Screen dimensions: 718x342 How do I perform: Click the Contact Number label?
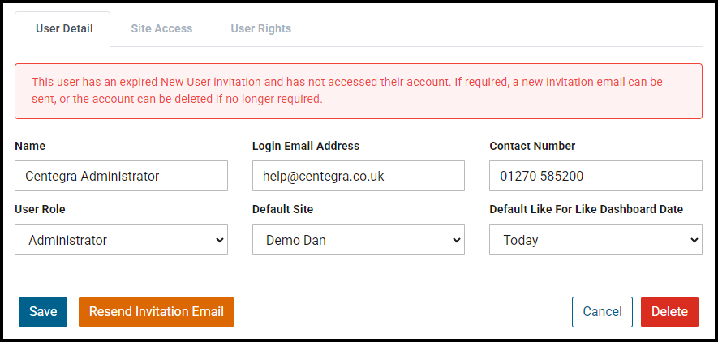coord(532,147)
